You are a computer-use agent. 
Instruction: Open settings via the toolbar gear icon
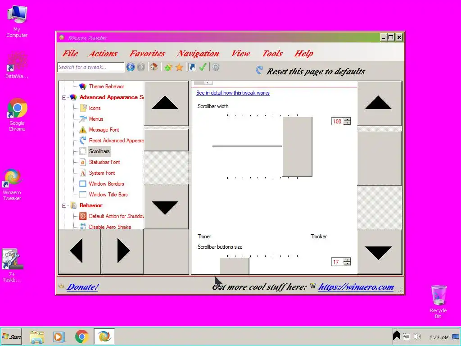216,67
